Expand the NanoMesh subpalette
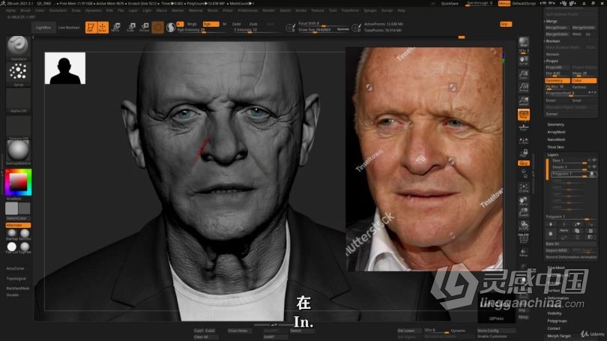The width and height of the screenshot is (607, 341). [556, 139]
